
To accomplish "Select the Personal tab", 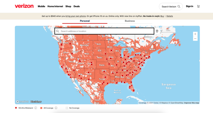I will (x=85, y=21).
